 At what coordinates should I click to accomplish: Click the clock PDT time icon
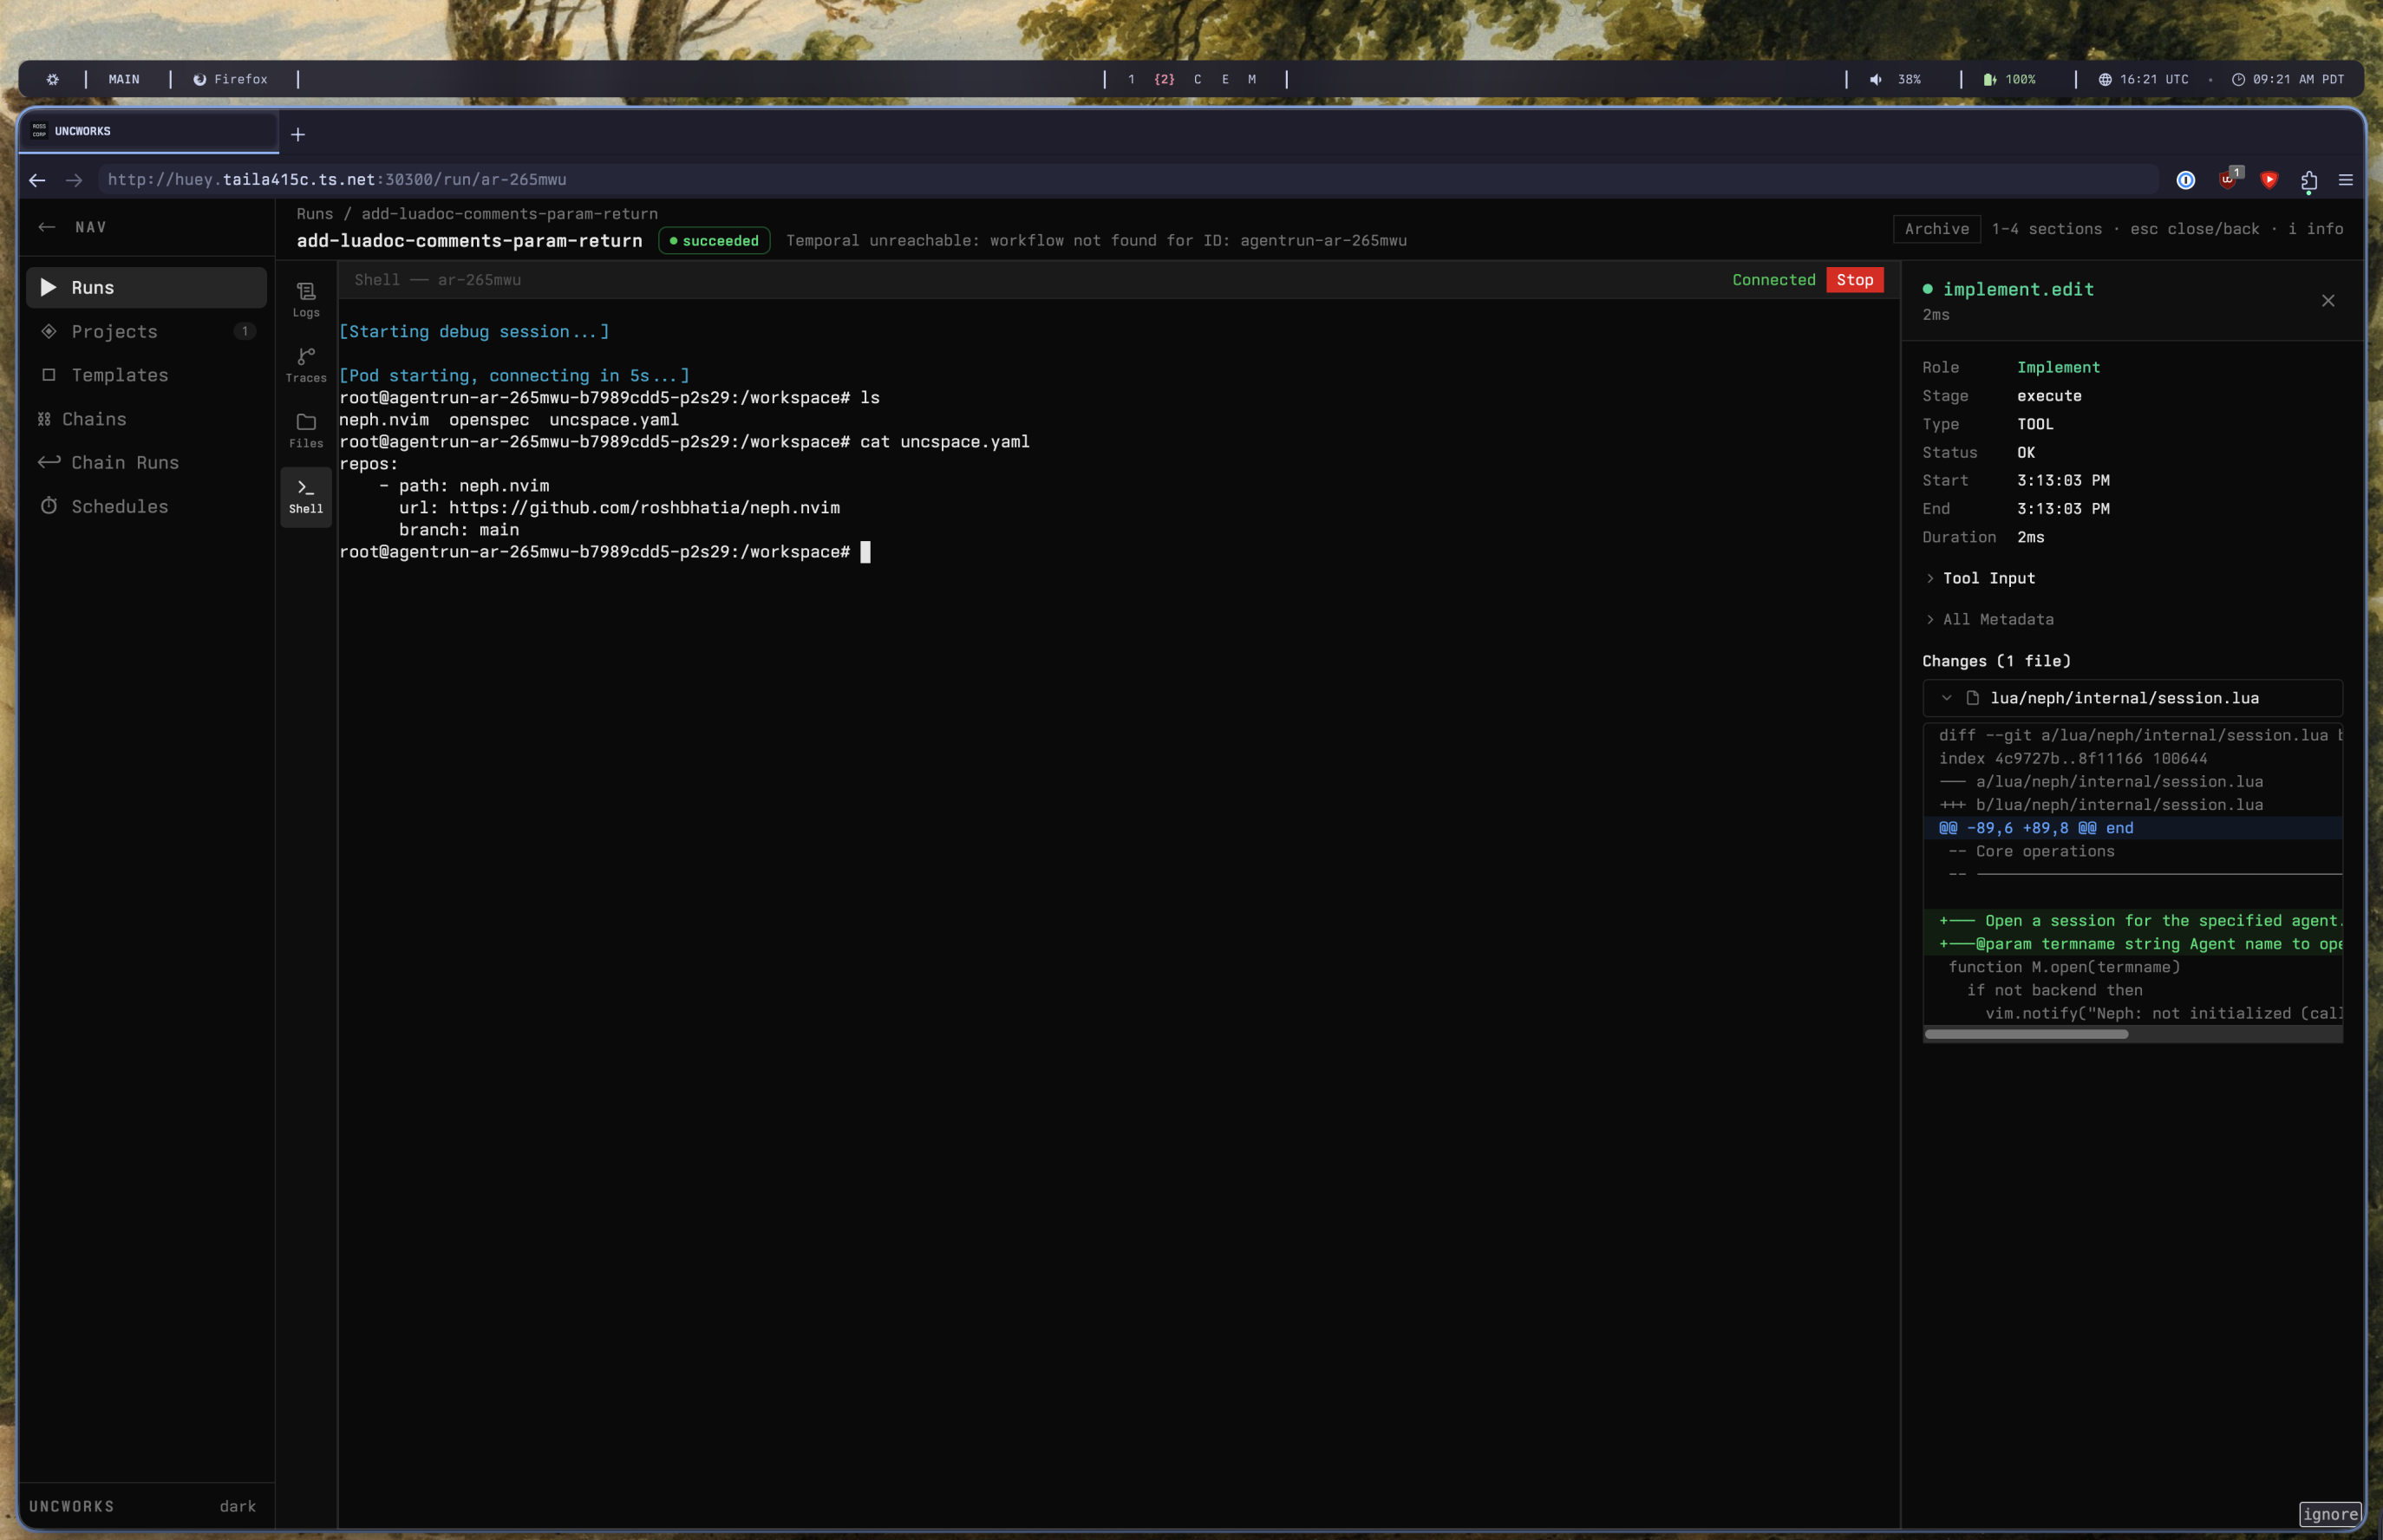coord(2238,79)
